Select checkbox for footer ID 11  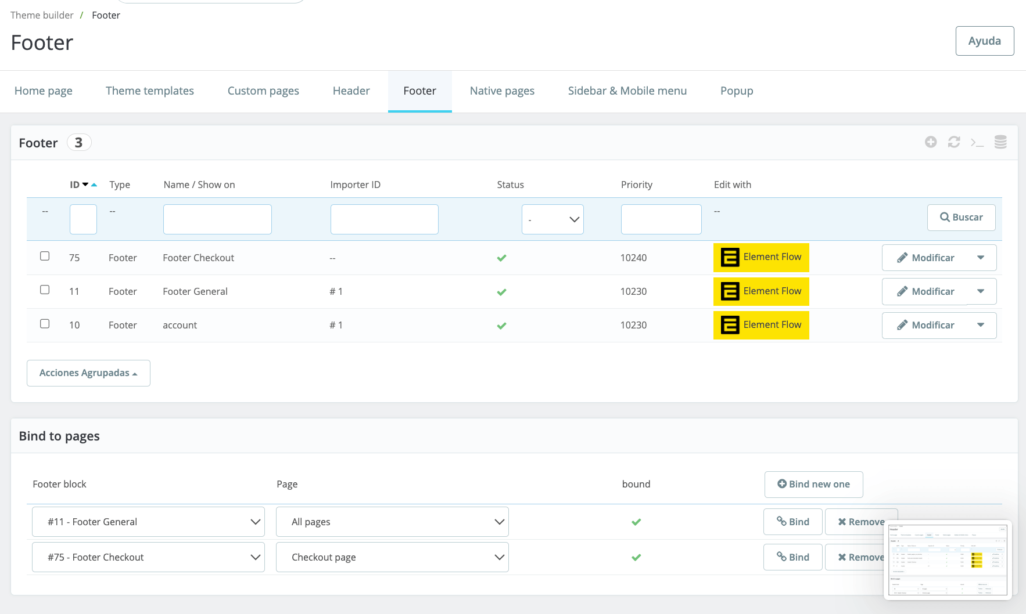click(x=45, y=290)
